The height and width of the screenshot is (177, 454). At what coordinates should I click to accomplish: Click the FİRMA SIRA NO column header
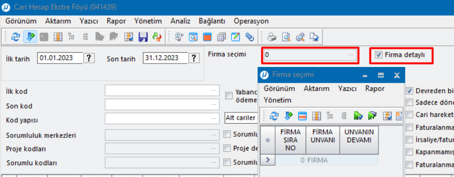(x=290, y=140)
